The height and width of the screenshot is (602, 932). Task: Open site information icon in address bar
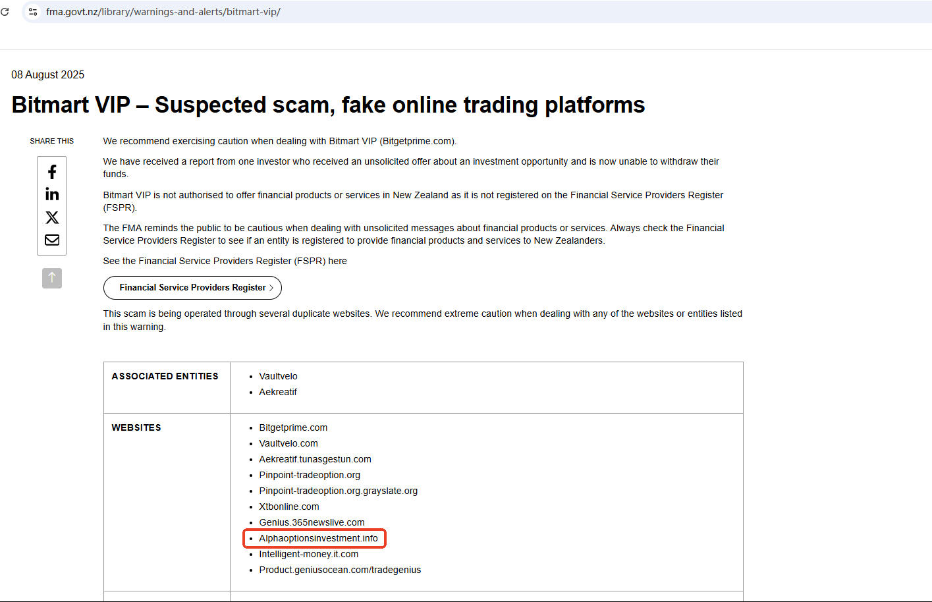pyautogui.click(x=33, y=12)
